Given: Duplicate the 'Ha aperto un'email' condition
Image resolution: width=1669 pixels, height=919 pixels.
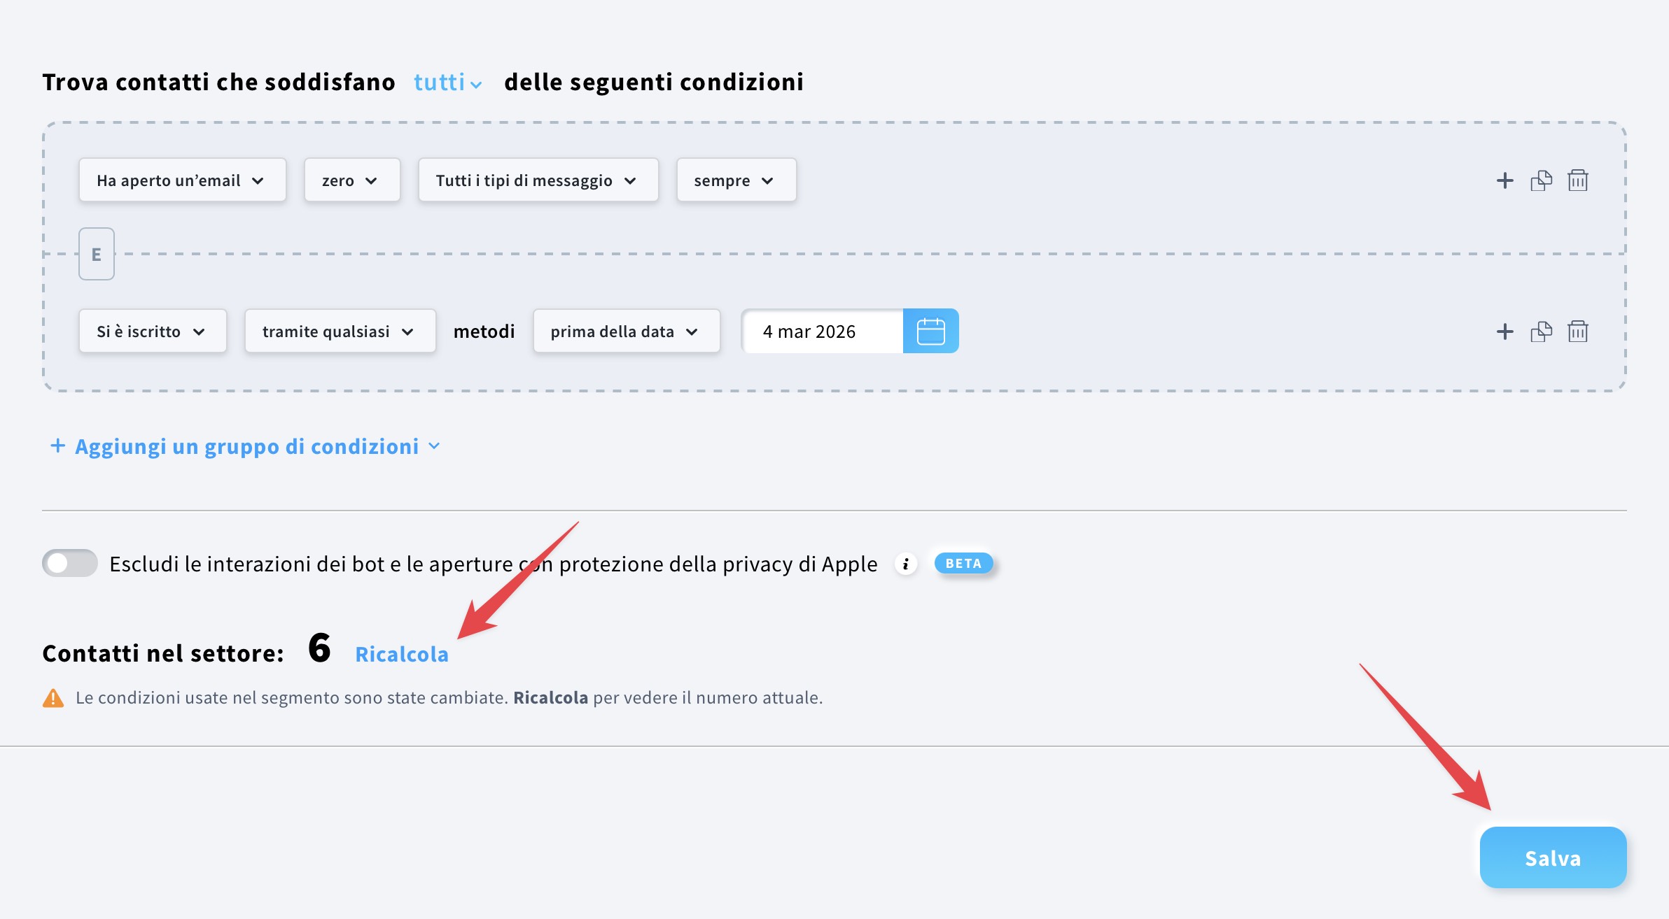Looking at the screenshot, I should 1540,180.
